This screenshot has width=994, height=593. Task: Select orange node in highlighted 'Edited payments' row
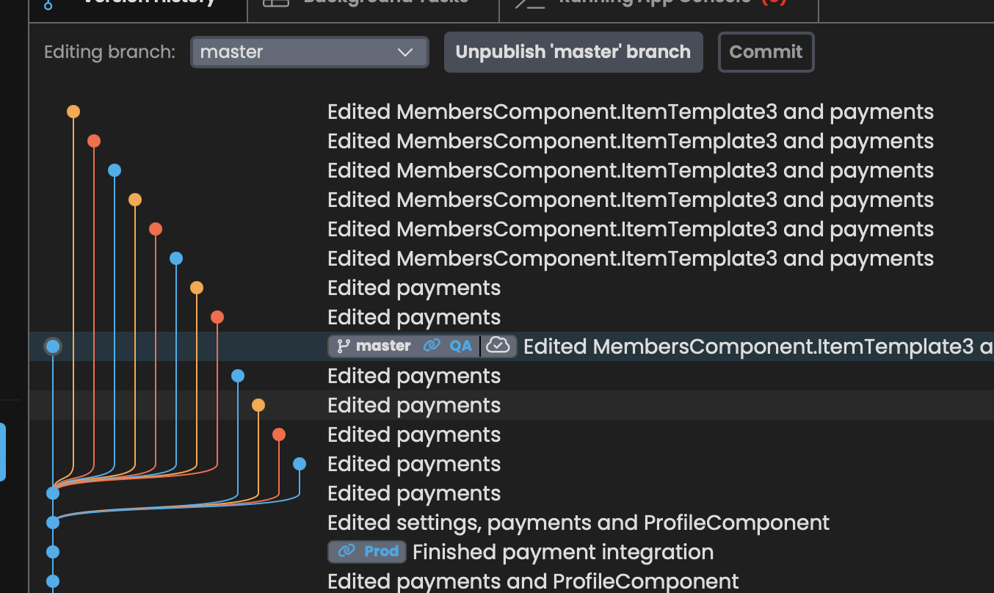coord(258,405)
